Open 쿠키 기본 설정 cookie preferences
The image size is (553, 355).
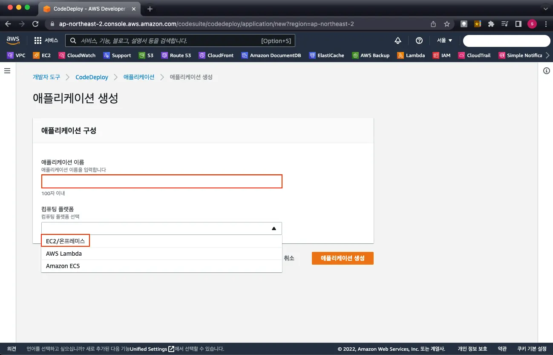(532, 349)
